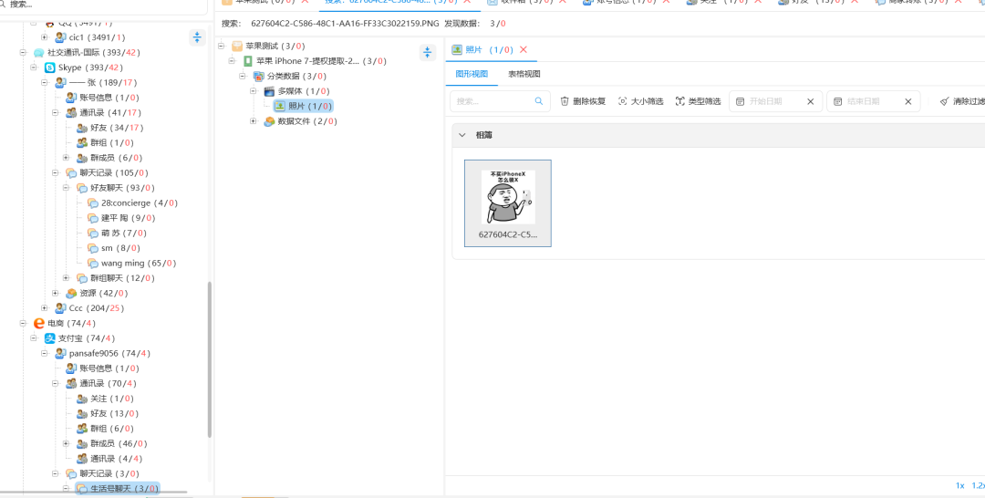Click the 数据文件 folder icon

click(x=269, y=121)
